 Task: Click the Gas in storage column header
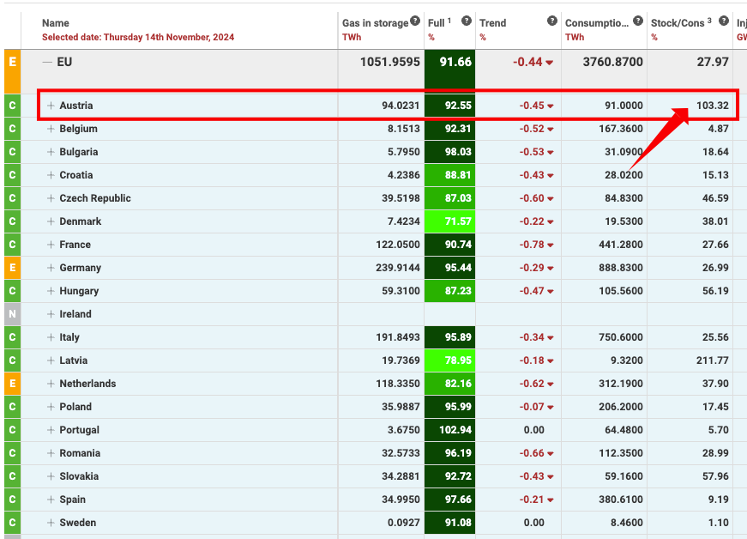click(x=375, y=23)
